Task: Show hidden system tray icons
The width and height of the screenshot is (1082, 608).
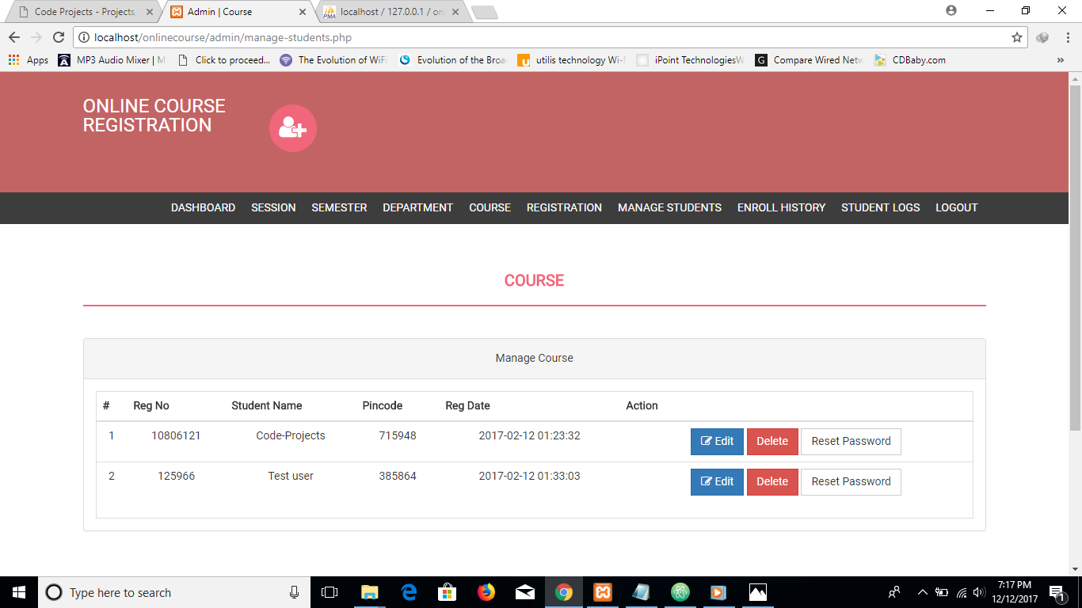Action: coord(922,592)
